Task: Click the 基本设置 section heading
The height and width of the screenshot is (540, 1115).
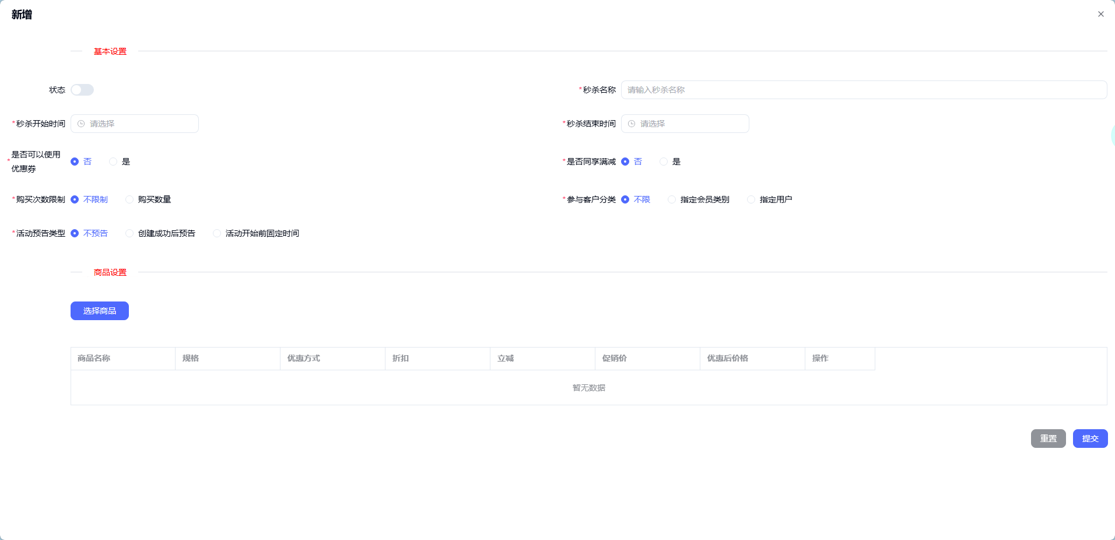Action: (x=109, y=51)
